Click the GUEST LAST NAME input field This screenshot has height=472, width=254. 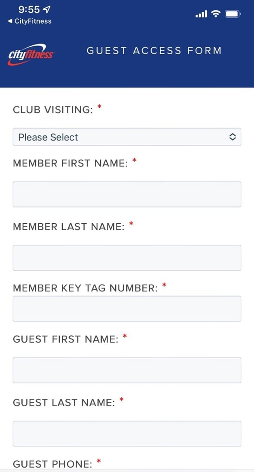tap(127, 434)
